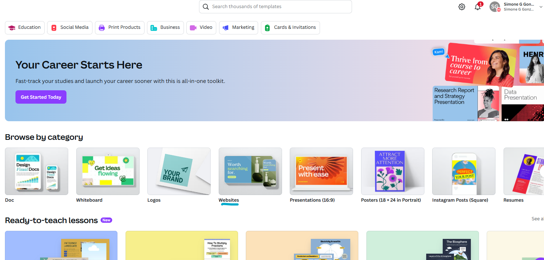The width and height of the screenshot is (544, 260).
Task: Open the notifications bell
Action: coord(478,7)
